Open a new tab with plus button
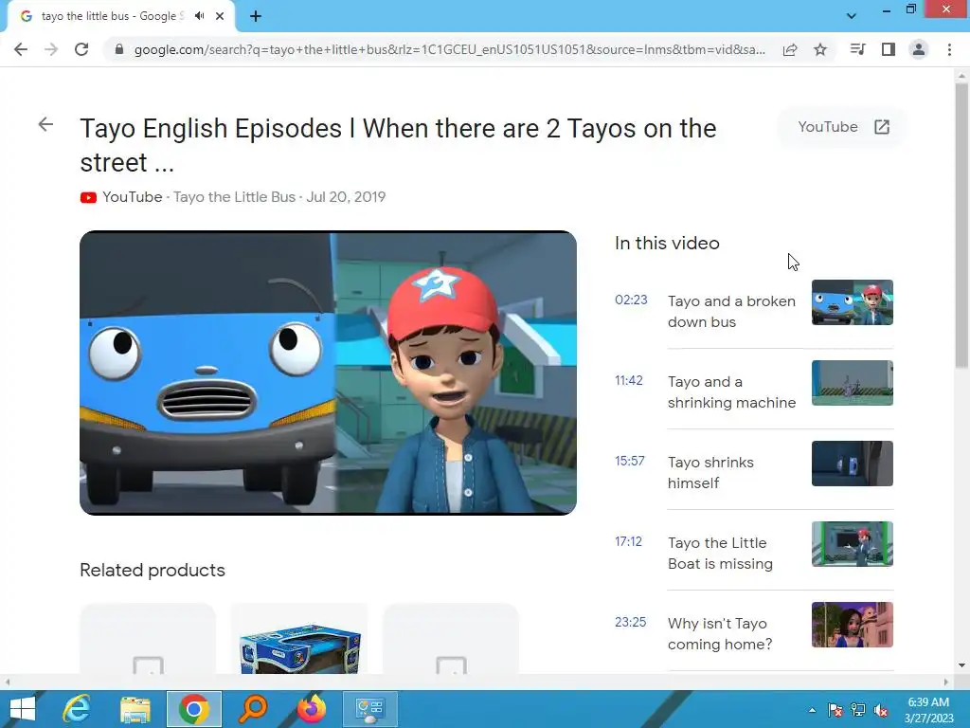The height and width of the screenshot is (728, 970). pos(256,16)
